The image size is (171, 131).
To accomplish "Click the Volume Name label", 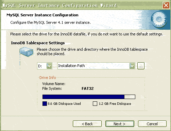I will (x=54, y=84).
